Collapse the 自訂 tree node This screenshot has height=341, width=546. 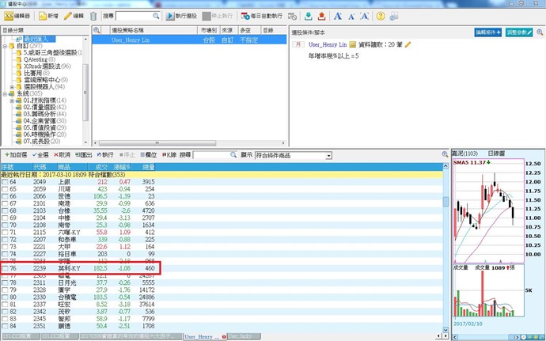[4, 47]
